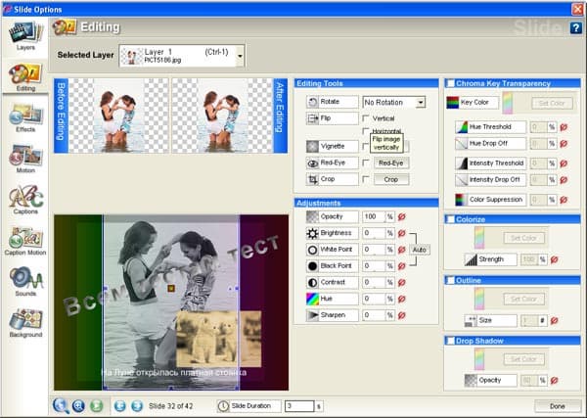Enable the Colorize checkbox

click(451, 219)
